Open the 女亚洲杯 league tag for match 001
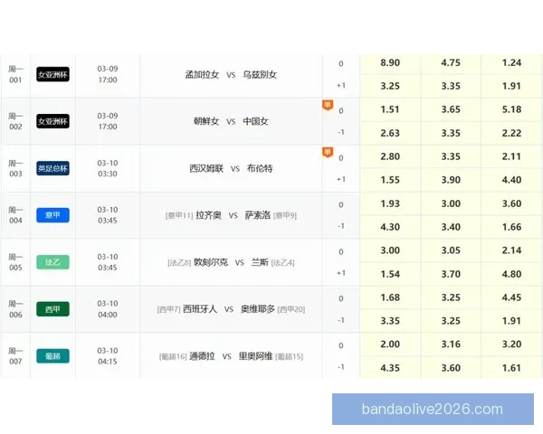The image size is (543, 434). (52, 74)
